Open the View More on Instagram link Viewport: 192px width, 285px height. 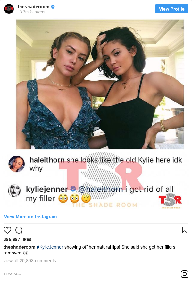click(30, 217)
